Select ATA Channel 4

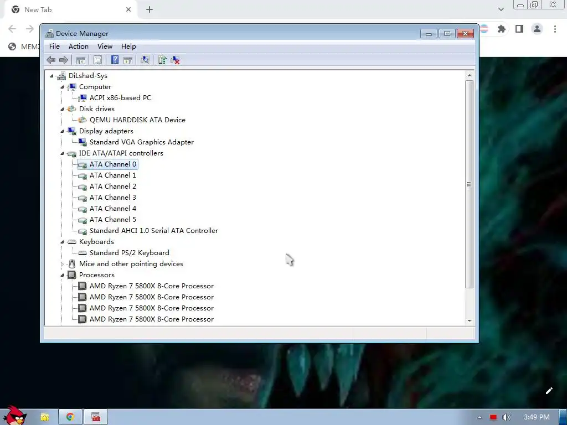[113, 209]
